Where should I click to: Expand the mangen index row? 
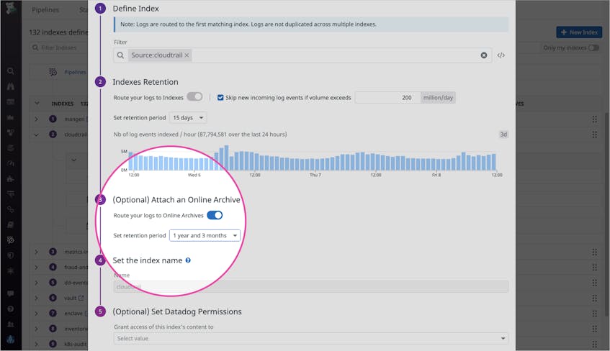point(37,119)
